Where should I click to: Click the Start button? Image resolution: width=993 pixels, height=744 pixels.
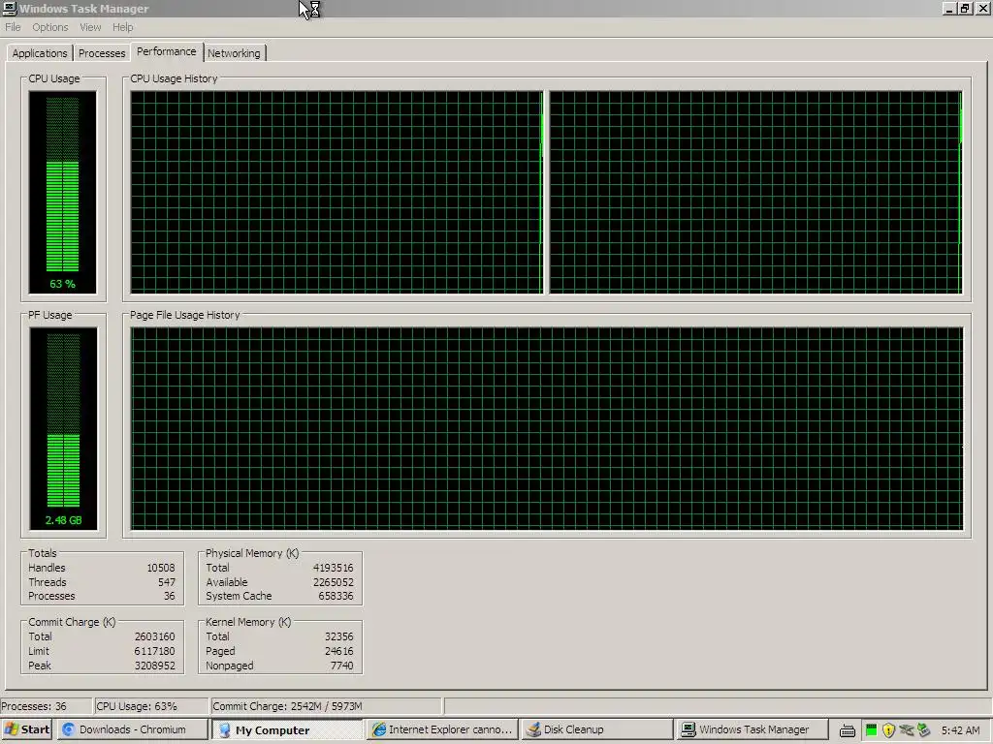(26, 729)
